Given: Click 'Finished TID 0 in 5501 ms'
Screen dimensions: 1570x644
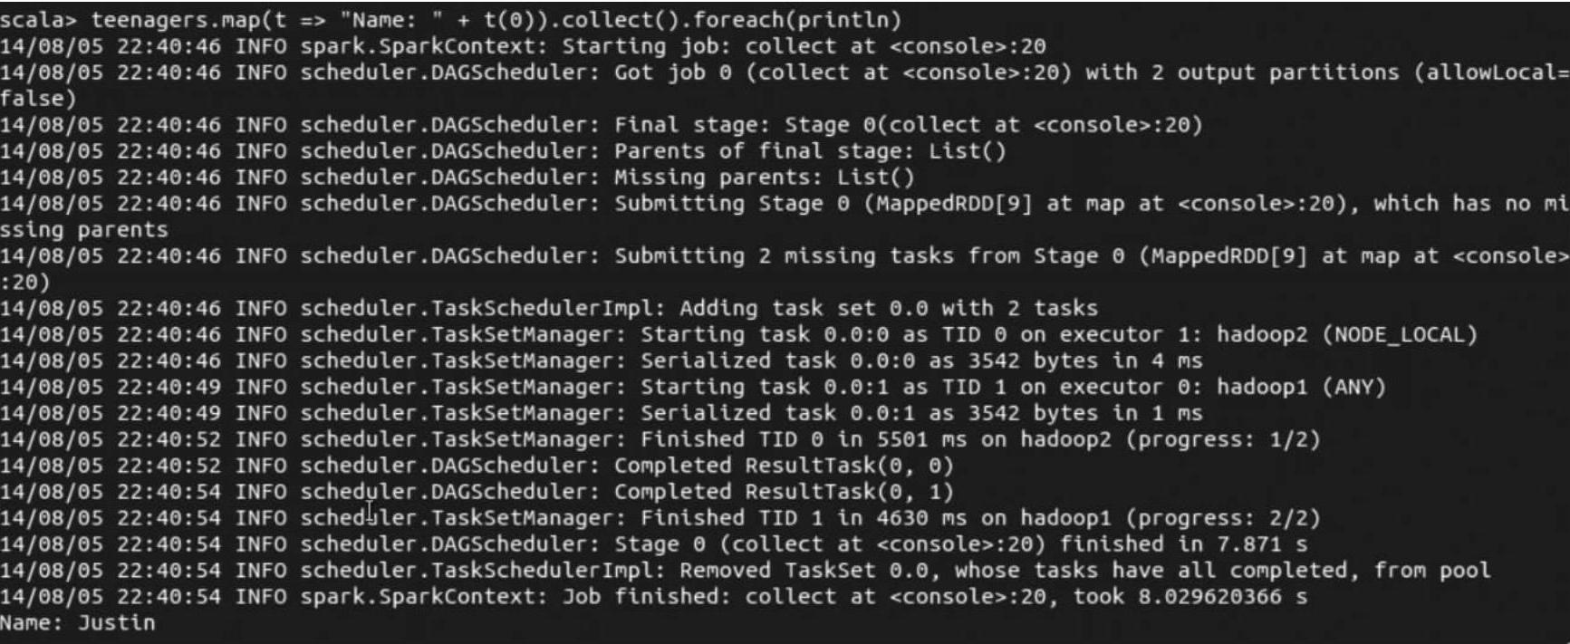Looking at the screenshot, I should pyautogui.click(x=803, y=440).
